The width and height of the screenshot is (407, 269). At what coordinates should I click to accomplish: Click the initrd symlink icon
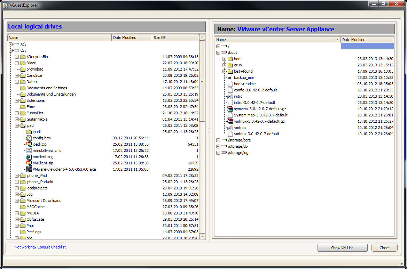(x=230, y=96)
